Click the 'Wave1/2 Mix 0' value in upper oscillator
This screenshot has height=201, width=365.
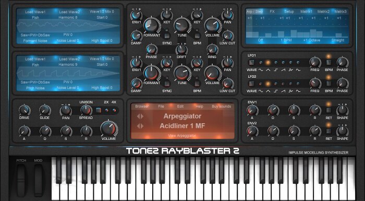pos(102,11)
